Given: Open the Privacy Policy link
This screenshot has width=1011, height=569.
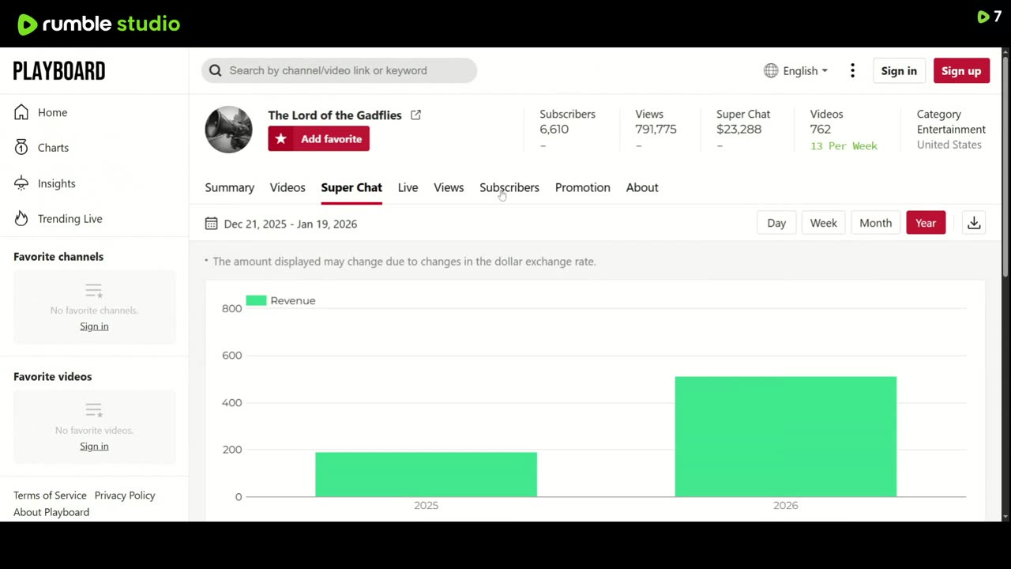Looking at the screenshot, I should pyautogui.click(x=125, y=496).
